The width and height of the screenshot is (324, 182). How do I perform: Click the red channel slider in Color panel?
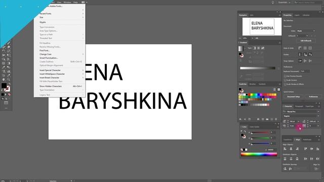(260, 132)
